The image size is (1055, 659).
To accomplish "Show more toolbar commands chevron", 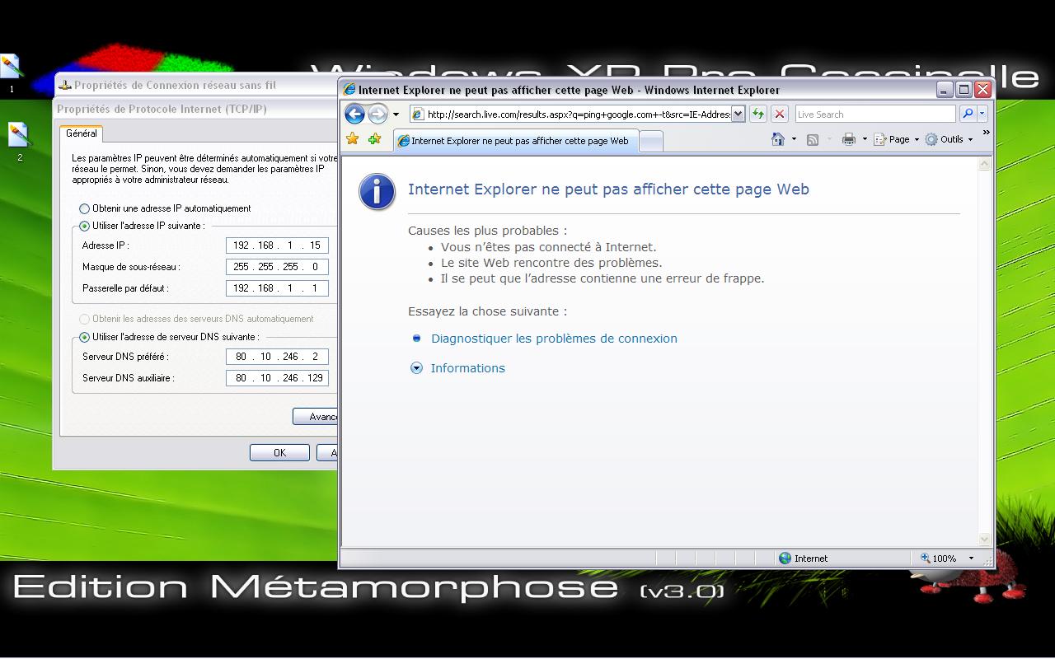I will [986, 133].
